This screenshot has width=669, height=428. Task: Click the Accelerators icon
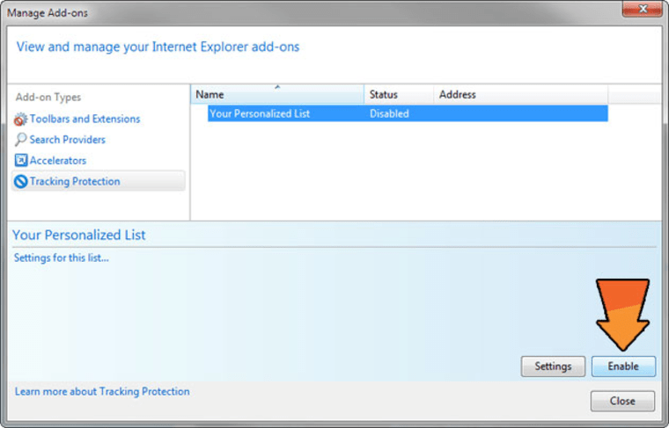point(20,160)
